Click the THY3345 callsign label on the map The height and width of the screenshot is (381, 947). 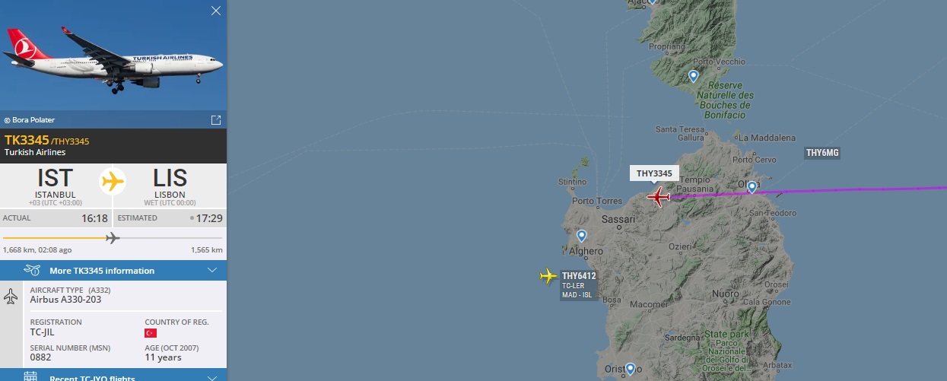654,173
